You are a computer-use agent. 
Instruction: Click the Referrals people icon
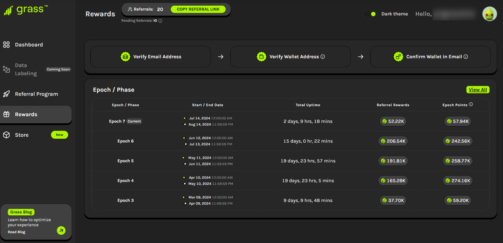pos(130,9)
